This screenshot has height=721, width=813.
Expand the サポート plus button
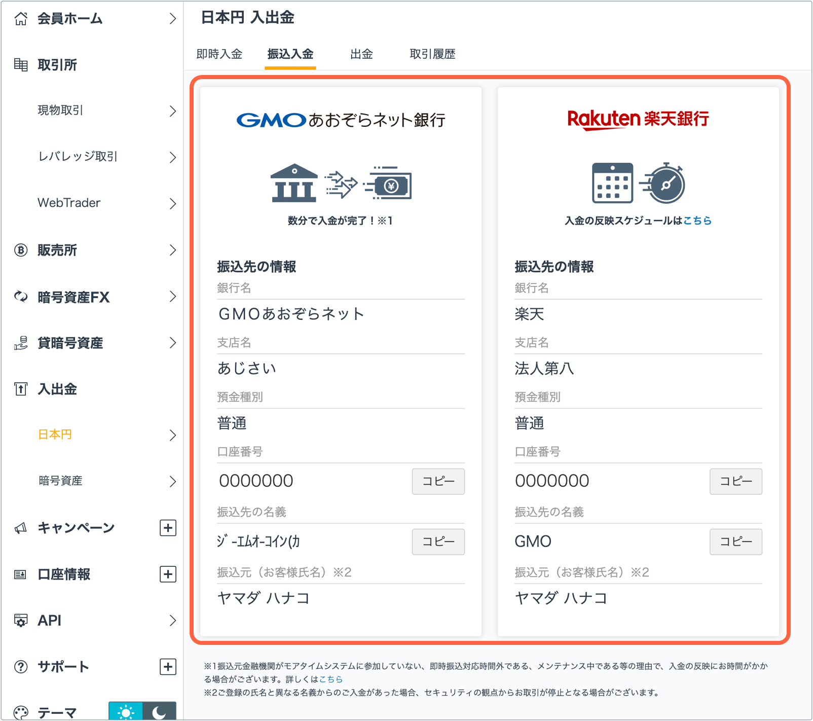(x=168, y=667)
